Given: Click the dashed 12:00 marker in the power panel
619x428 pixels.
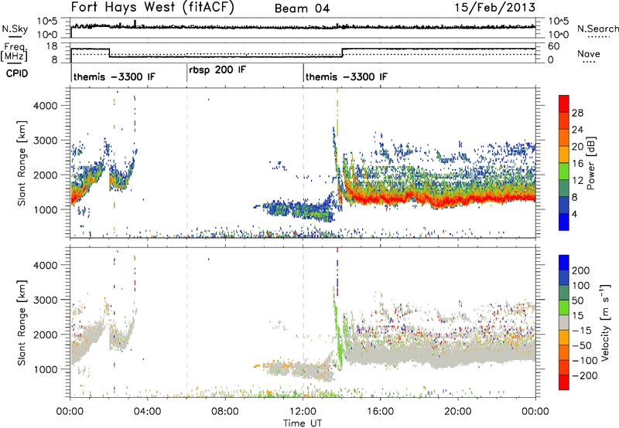Looking at the screenshot, I should click(303, 163).
